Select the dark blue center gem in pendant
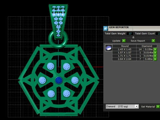Image resolution: width=160 pixels, height=120 pixels. [x=59, y=80]
